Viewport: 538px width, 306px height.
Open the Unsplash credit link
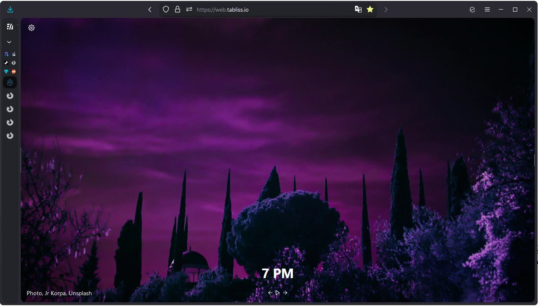80,293
